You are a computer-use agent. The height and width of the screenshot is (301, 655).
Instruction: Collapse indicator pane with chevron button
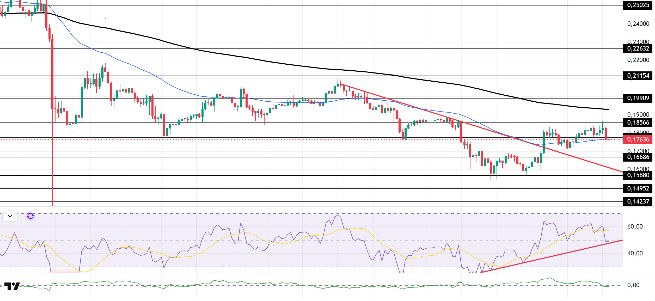point(10,216)
